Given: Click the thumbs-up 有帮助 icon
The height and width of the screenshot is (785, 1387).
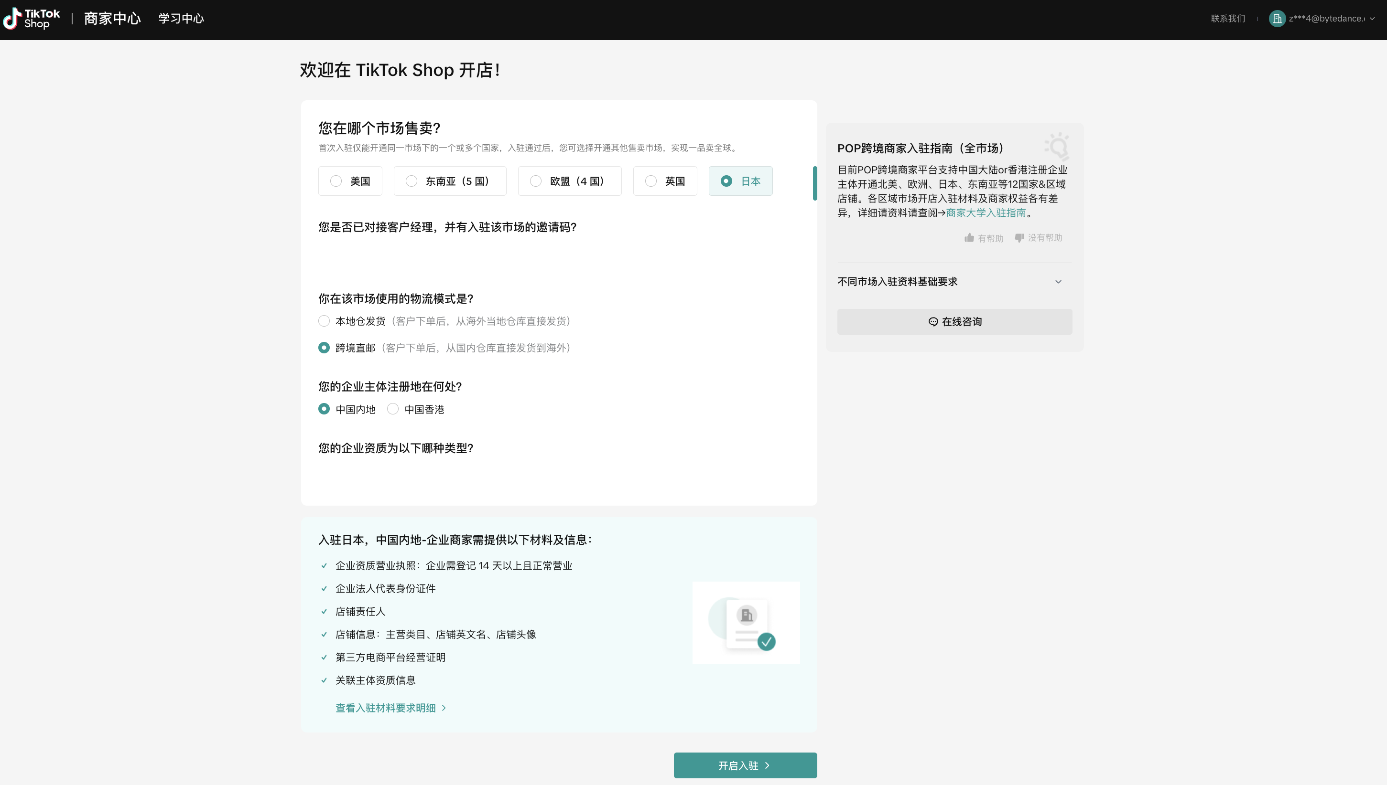Looking at the screenshot, I should coord(969,238).
